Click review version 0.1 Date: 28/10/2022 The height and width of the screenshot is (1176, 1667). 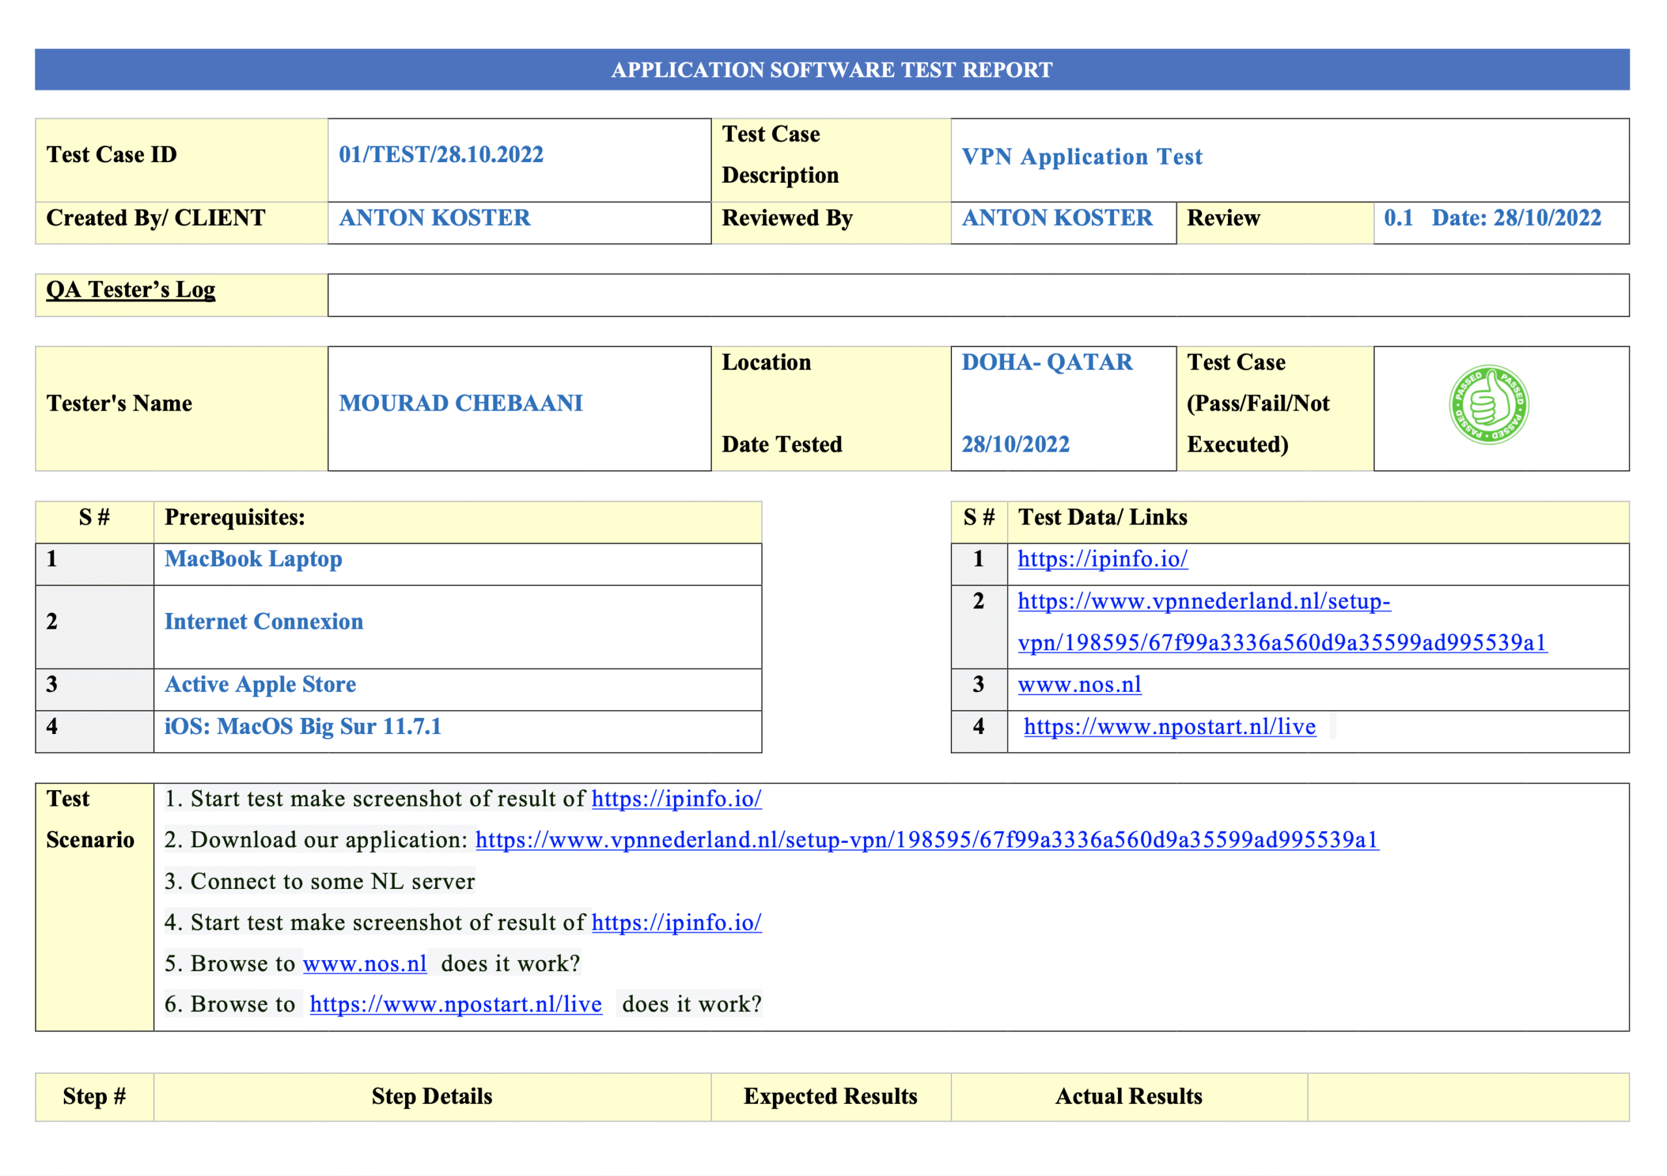[1492, 217]
